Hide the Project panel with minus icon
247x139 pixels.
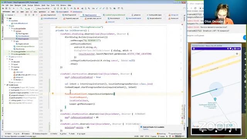click(x=37, y=15)
